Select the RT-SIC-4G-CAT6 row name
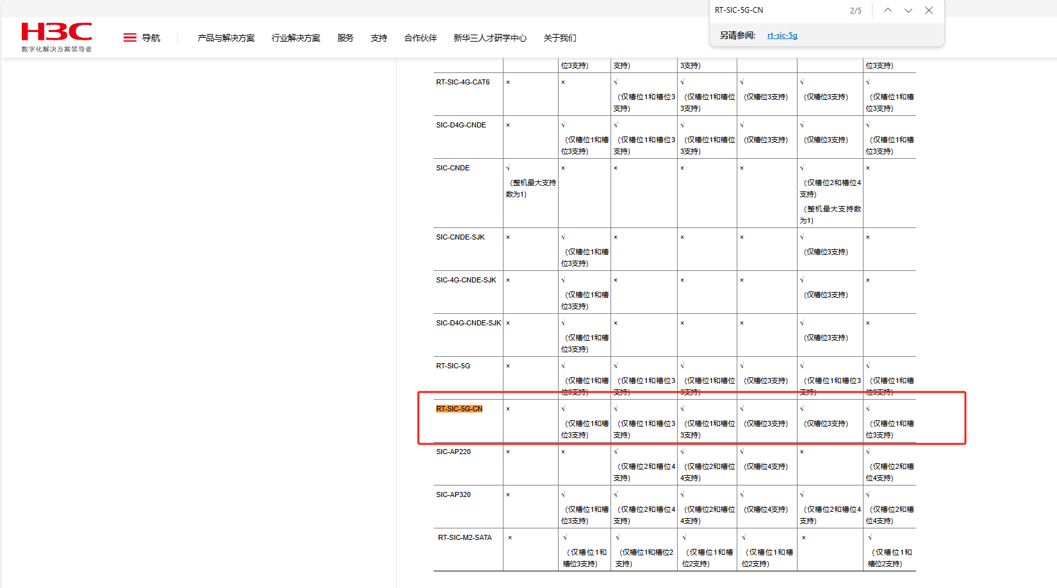Viewport: 1057px width, 588px height. click(x=463, y=82)
